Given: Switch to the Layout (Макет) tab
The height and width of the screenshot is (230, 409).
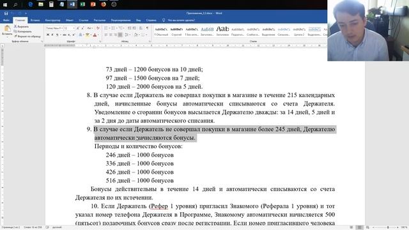Looking at the screenshot, I should pyautogui.click(x=70, y=20).
